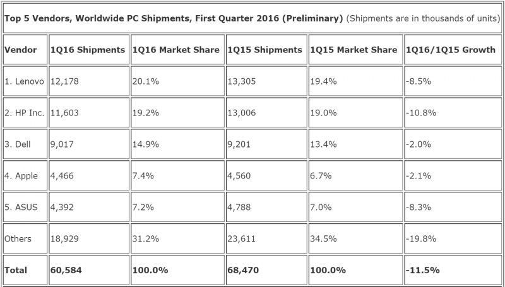Click the ASUS vendor cell
Image resolution: width=505 pixels, height=287 pixels.
(x=21, y=208)
